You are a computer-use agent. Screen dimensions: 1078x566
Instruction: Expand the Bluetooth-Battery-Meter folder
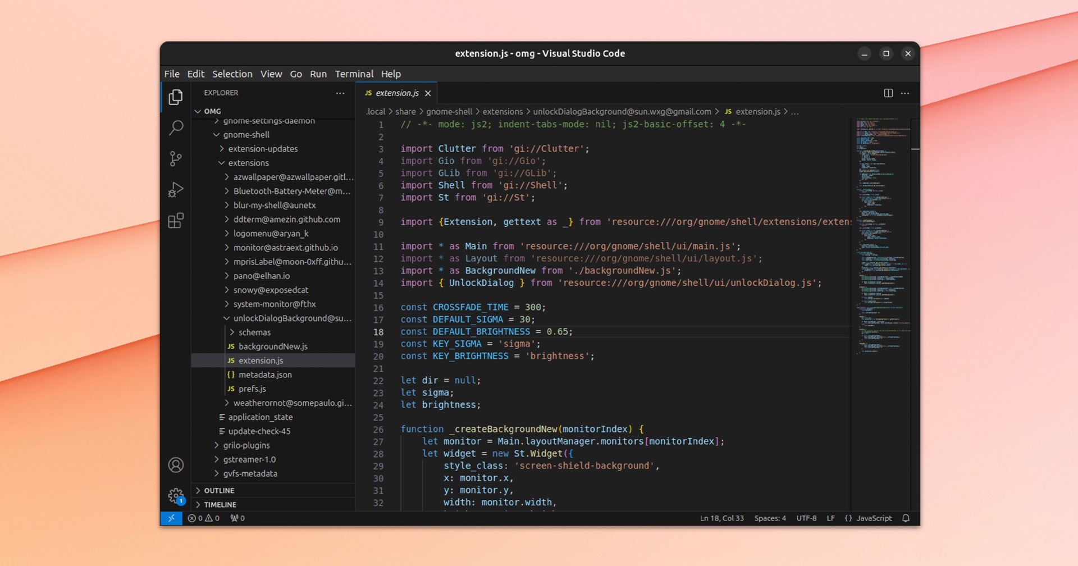tap(273, 191)
